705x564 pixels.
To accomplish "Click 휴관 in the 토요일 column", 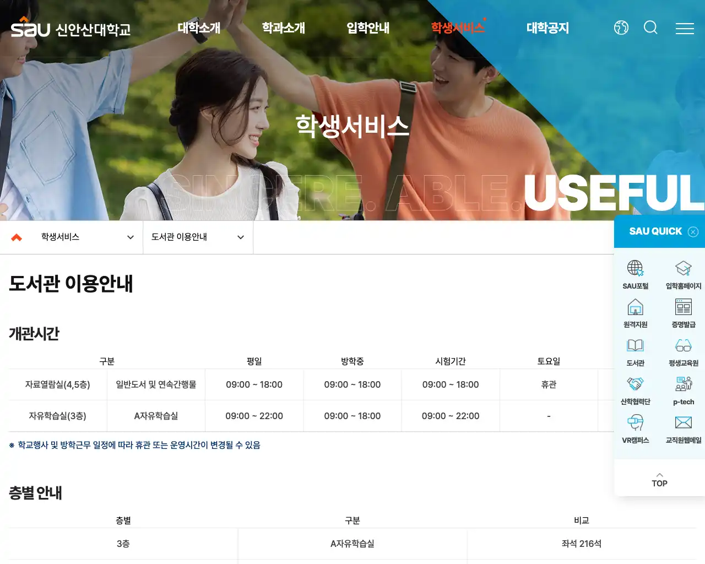I will point(549,384).
